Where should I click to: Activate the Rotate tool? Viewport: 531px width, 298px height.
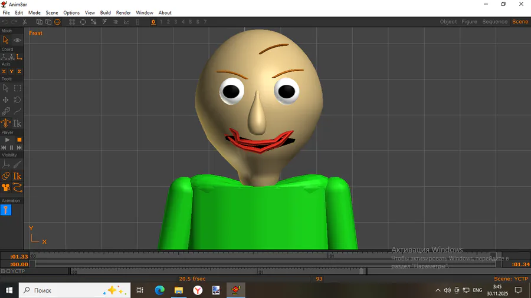coord(17,100)
